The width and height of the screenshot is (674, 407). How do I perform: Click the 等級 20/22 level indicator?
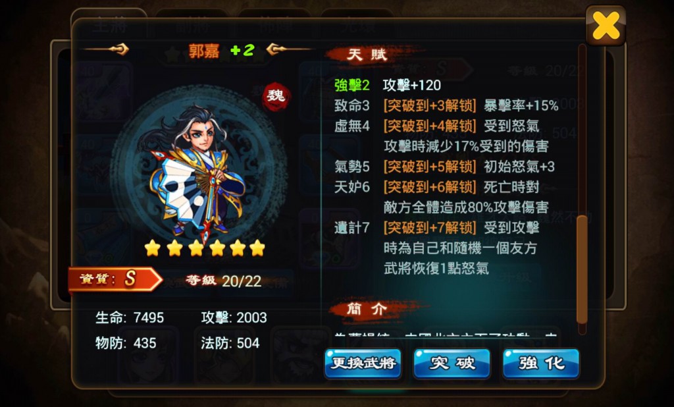(x=224, y=281)
